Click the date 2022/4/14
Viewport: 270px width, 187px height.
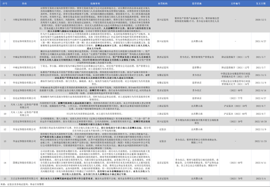point(261,90)
